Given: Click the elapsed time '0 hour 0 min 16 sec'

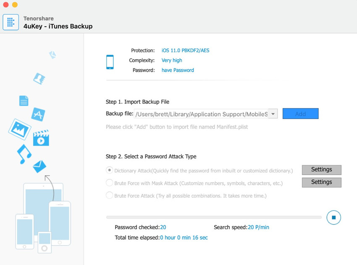Looking at the screenshot, I should [x=184, y=237].
